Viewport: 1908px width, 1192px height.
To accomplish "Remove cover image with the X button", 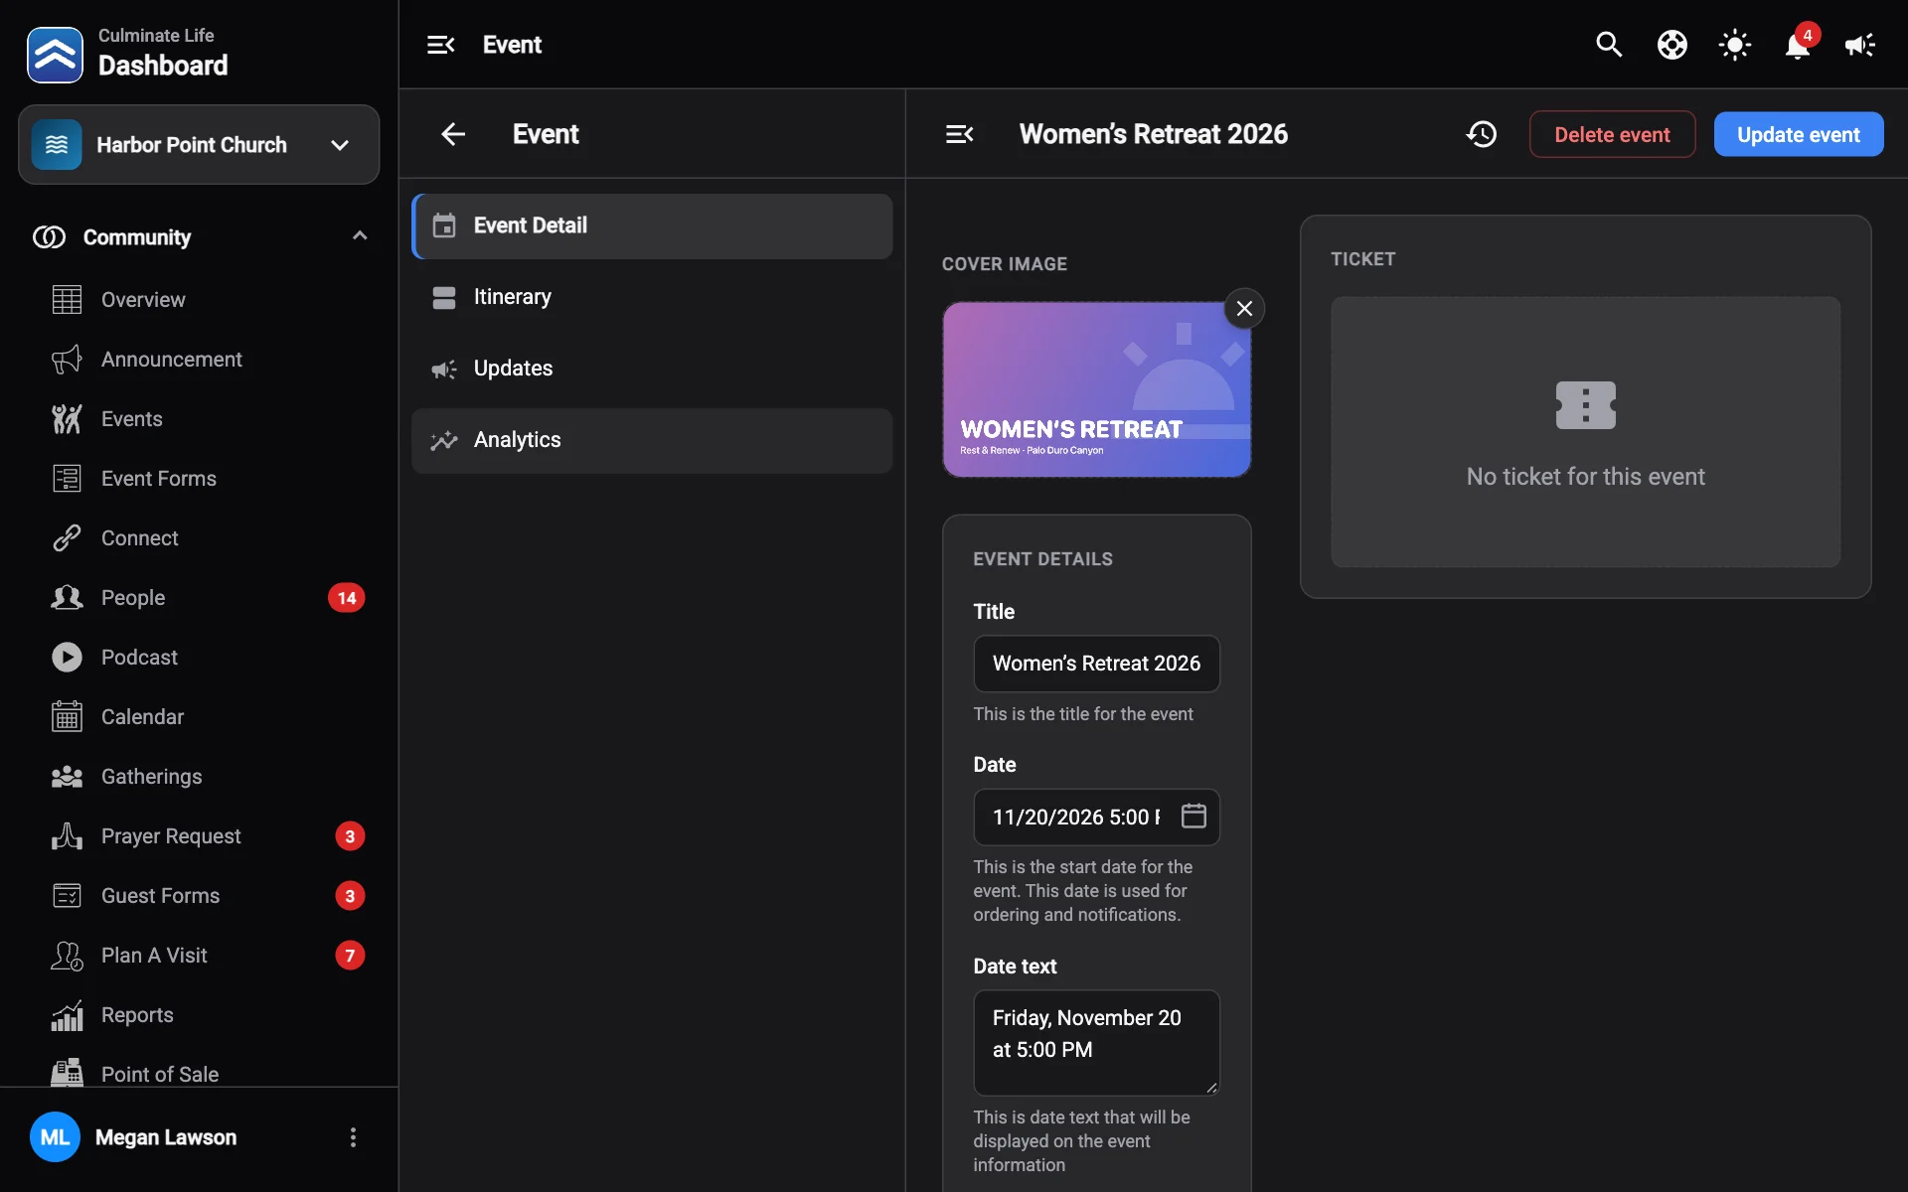I will coord(1244,308).
